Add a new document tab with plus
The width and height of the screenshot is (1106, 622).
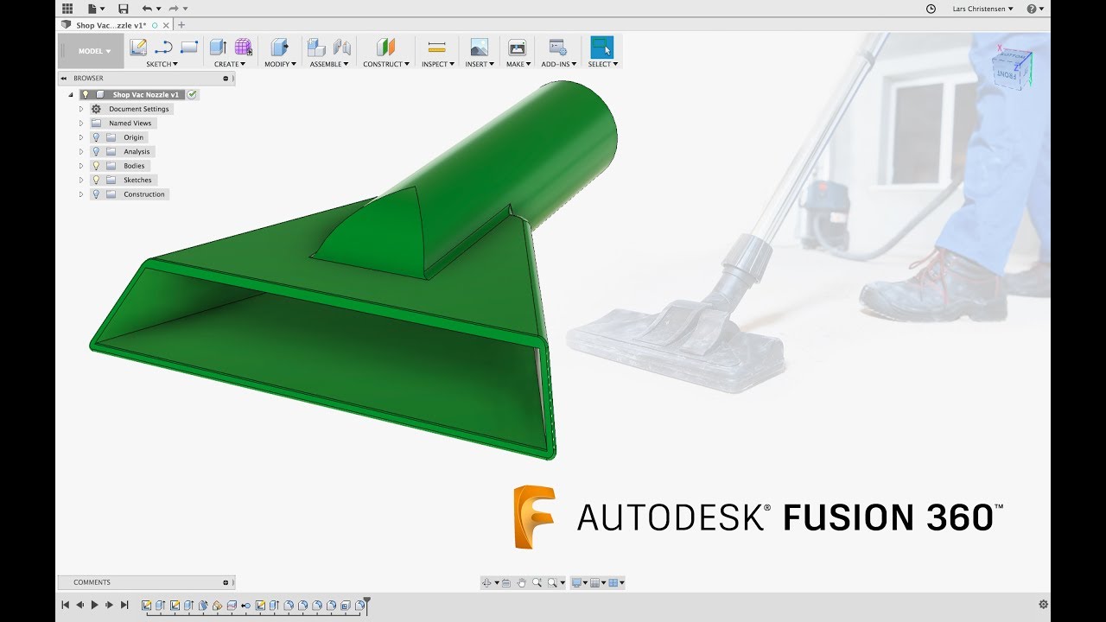(181, 25)
